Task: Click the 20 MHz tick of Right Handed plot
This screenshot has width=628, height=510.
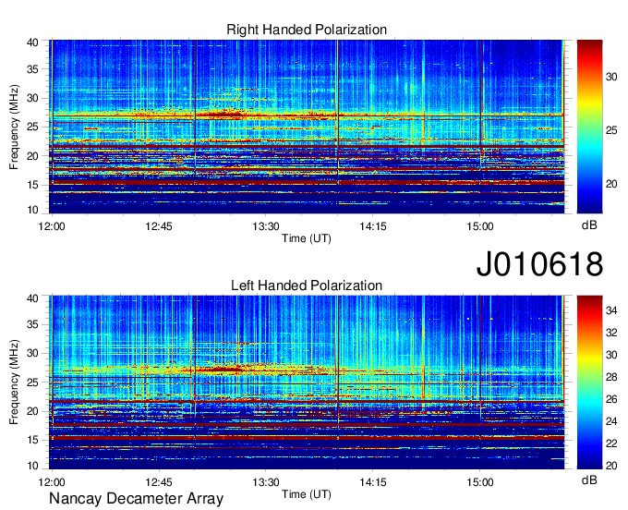Action: click(32, 156)
